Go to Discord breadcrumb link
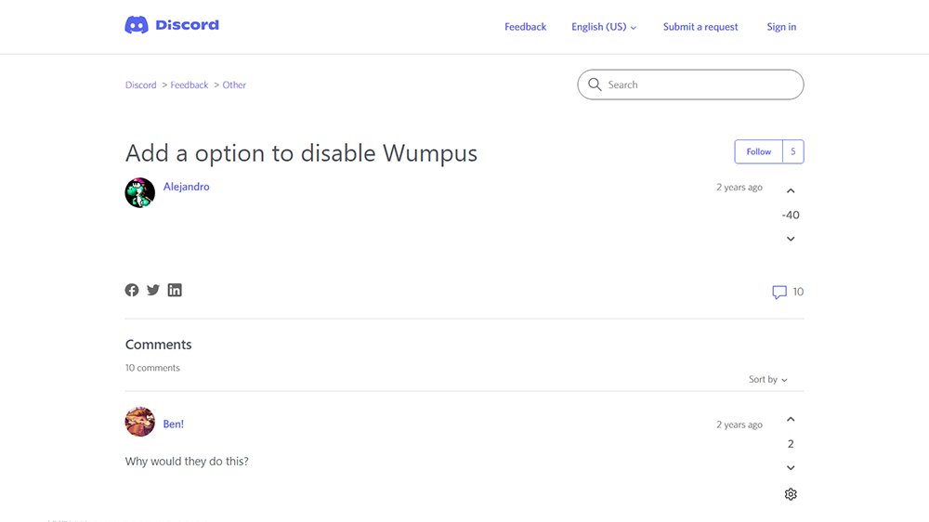The width and height of the screenshot is (929, 522). click(x=140, y=85)
